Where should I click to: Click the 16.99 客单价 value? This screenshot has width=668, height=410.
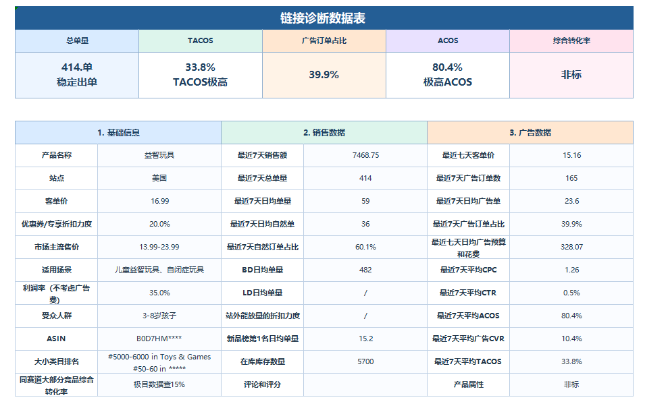160,201
